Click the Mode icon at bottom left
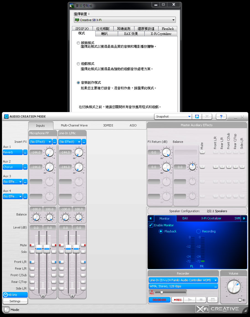 (7, 310)
